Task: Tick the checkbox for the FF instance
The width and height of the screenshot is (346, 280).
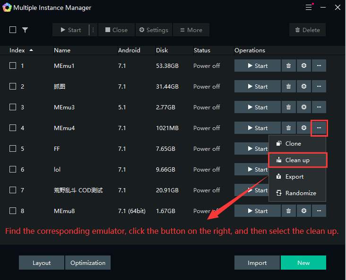Action: [13, 149]
